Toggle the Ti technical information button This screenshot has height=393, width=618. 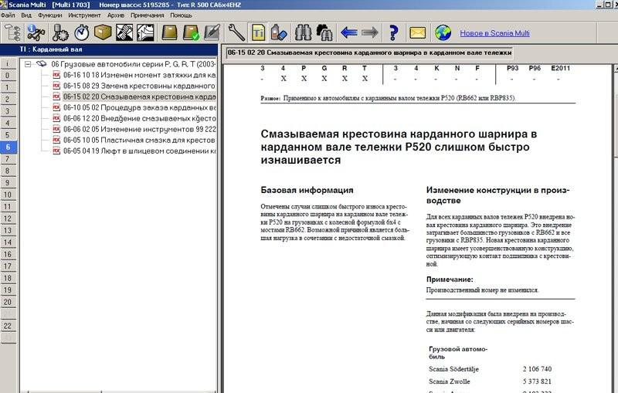click(258, 32)
